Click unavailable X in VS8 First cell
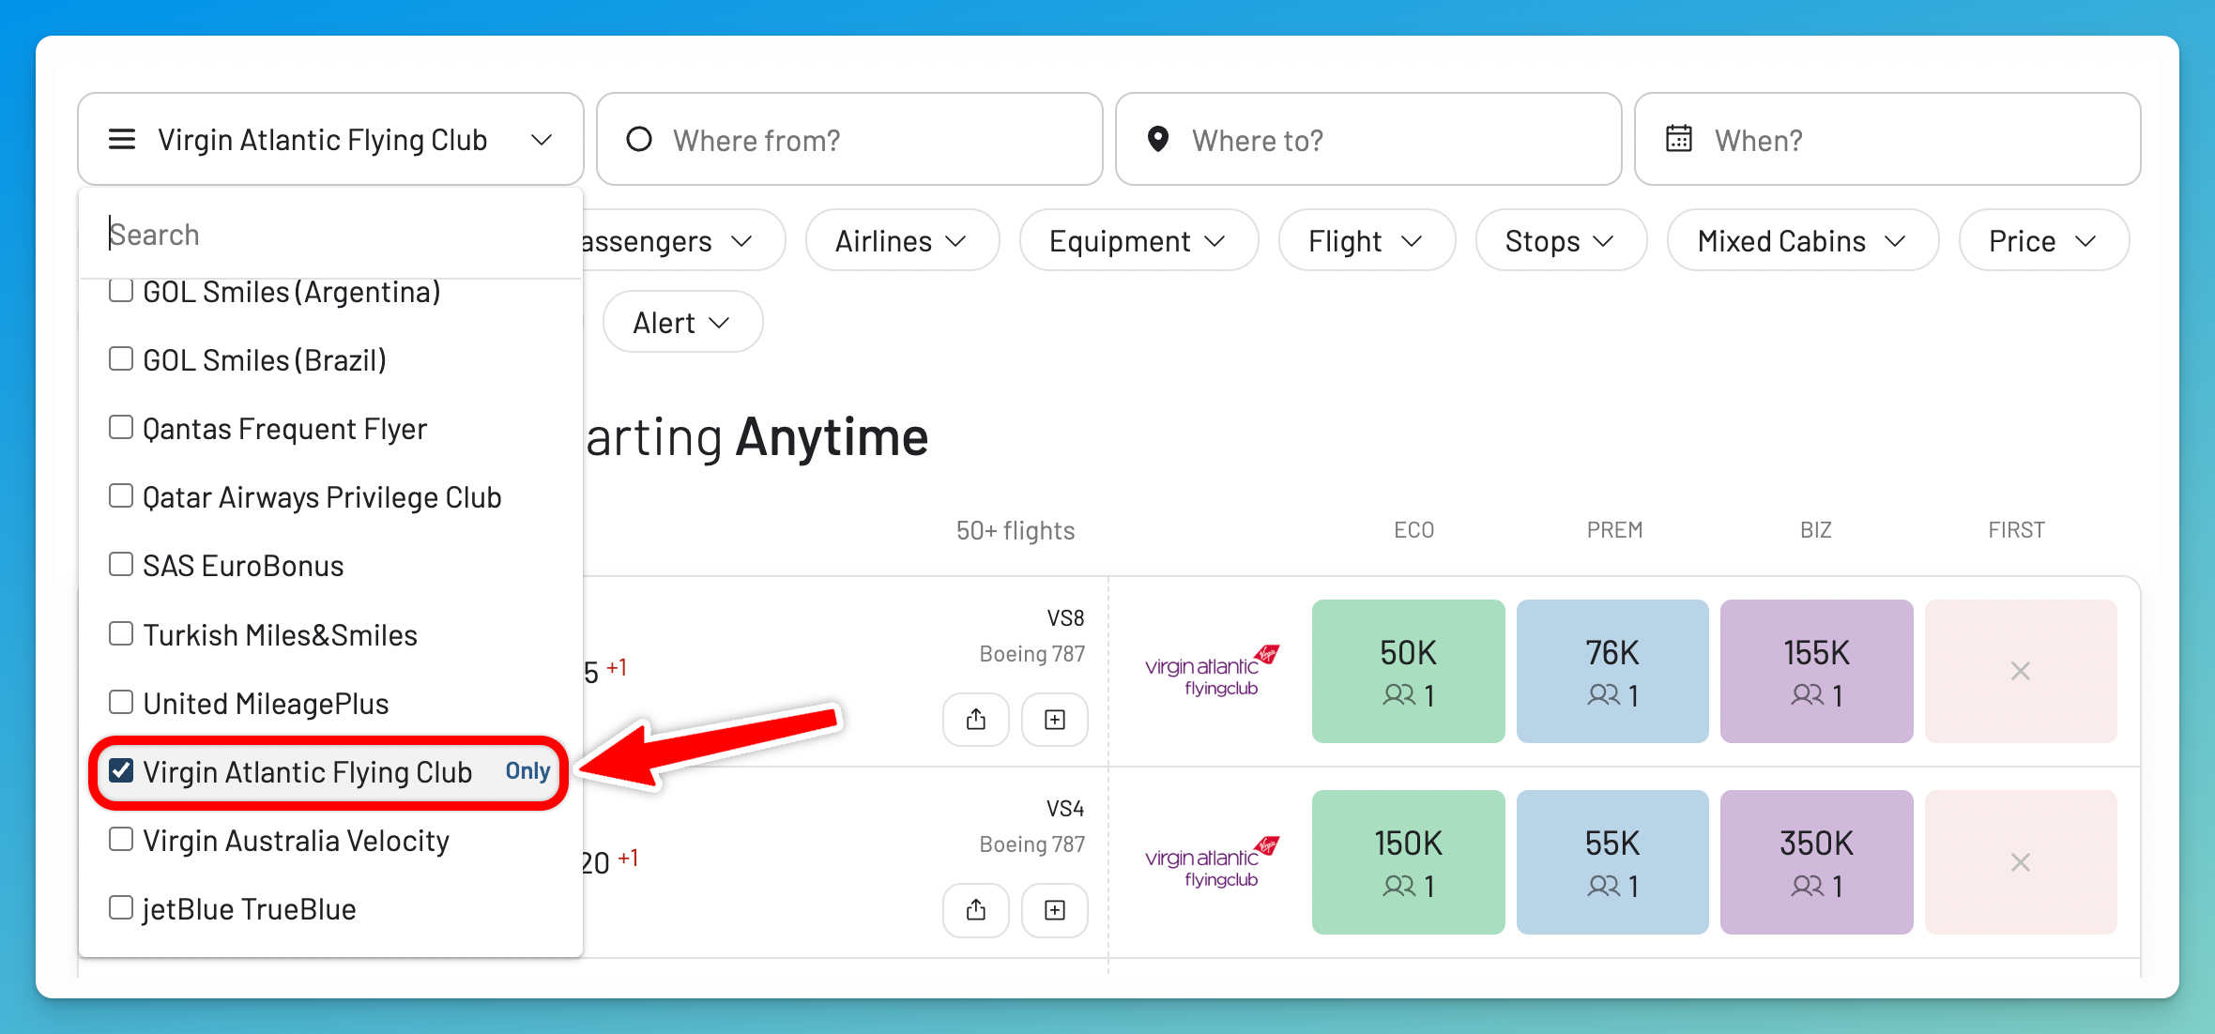Viewport: 2215px width, 1034px height. click(x=2021, y=671)
